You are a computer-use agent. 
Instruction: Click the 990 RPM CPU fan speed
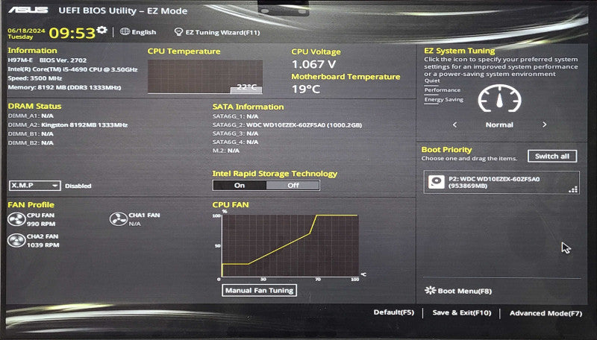41,224
